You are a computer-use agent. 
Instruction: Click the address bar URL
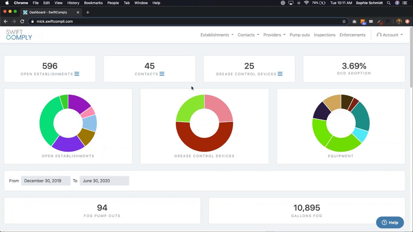point(55,21)
